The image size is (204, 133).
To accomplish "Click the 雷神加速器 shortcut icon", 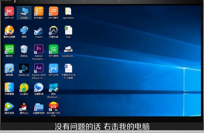I will pyautogui.click(x=9, y=30).
